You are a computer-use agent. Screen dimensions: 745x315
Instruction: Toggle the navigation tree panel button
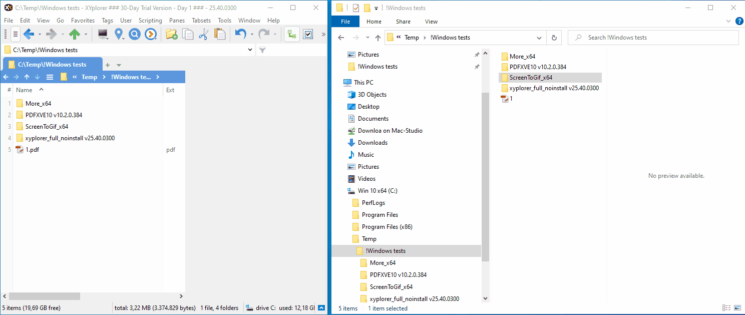(291, 34)
